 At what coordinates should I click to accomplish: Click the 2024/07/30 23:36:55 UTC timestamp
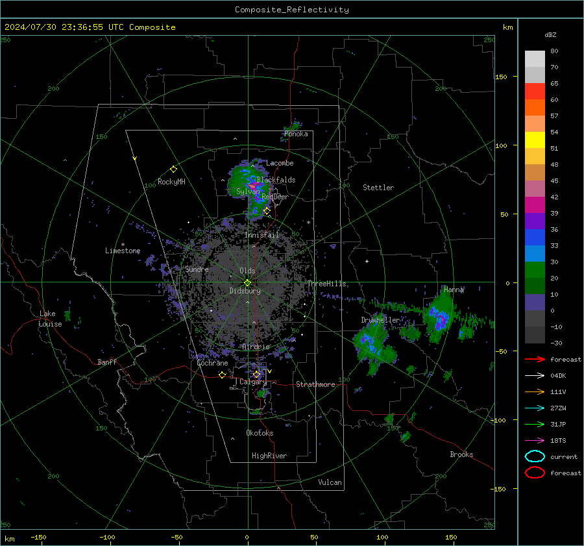click(x=90, y=27)
